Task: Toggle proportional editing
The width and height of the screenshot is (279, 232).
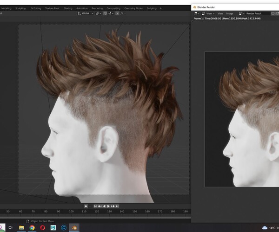Action: click(x=117, y=13)
